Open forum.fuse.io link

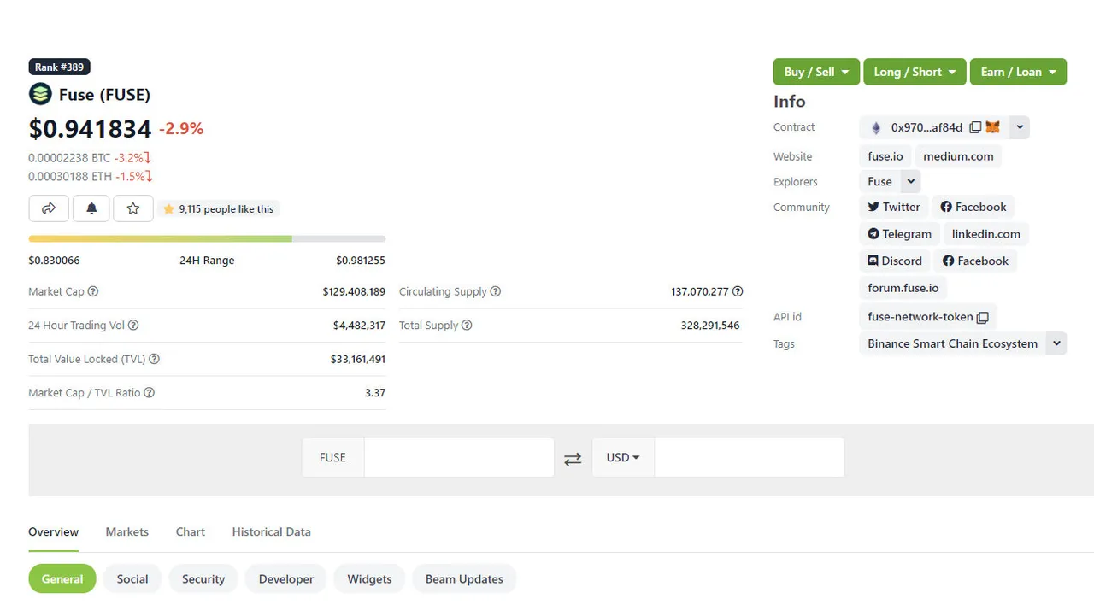(903, 288)
